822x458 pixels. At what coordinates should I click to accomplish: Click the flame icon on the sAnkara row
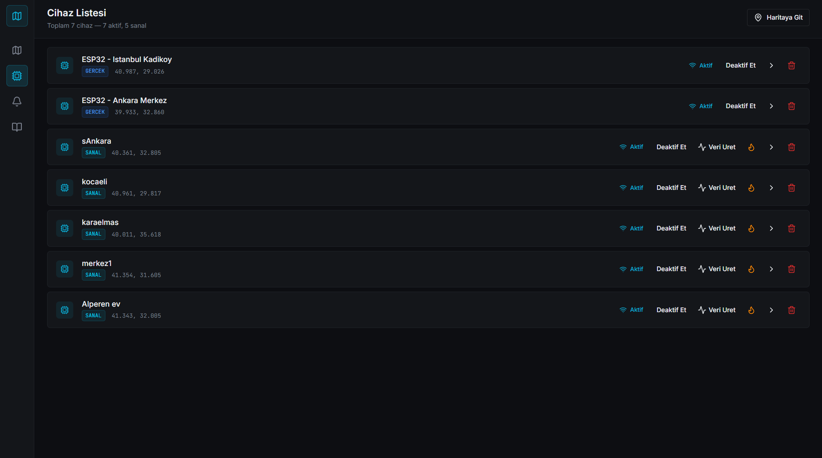[751, 147]
